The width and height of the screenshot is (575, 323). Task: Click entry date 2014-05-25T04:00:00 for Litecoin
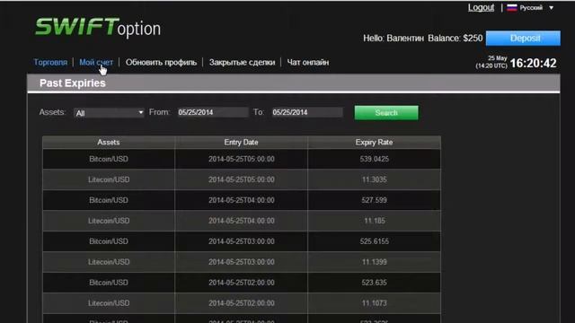click(242, 221)
